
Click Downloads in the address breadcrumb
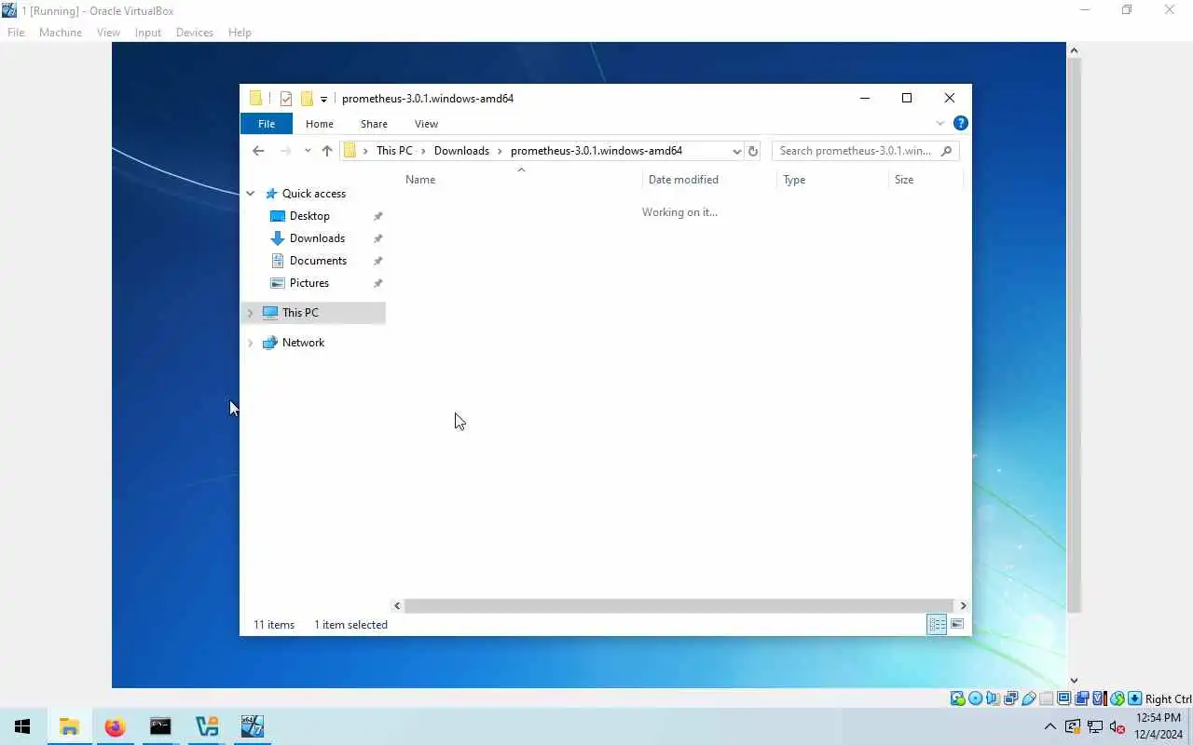[461, 151]
